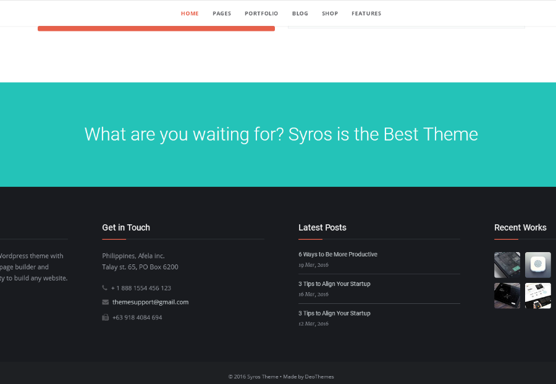Open post 6 Ways to Be More Productive

pyautogui.click(x=337, y=254)
